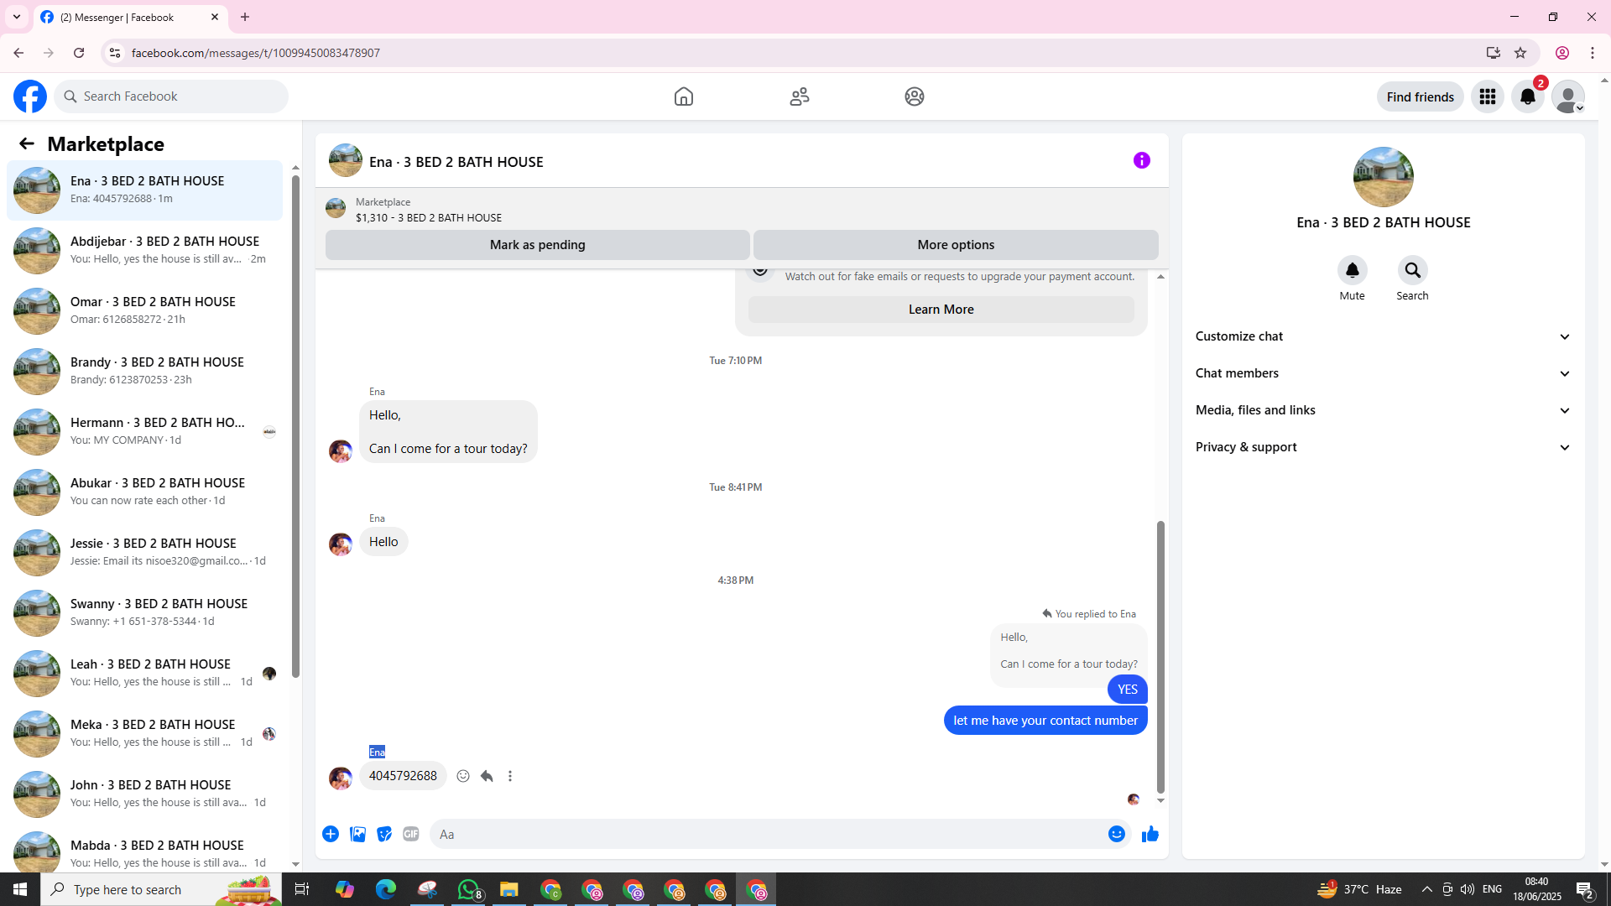React to the 4045792688 message

[463, 776]
